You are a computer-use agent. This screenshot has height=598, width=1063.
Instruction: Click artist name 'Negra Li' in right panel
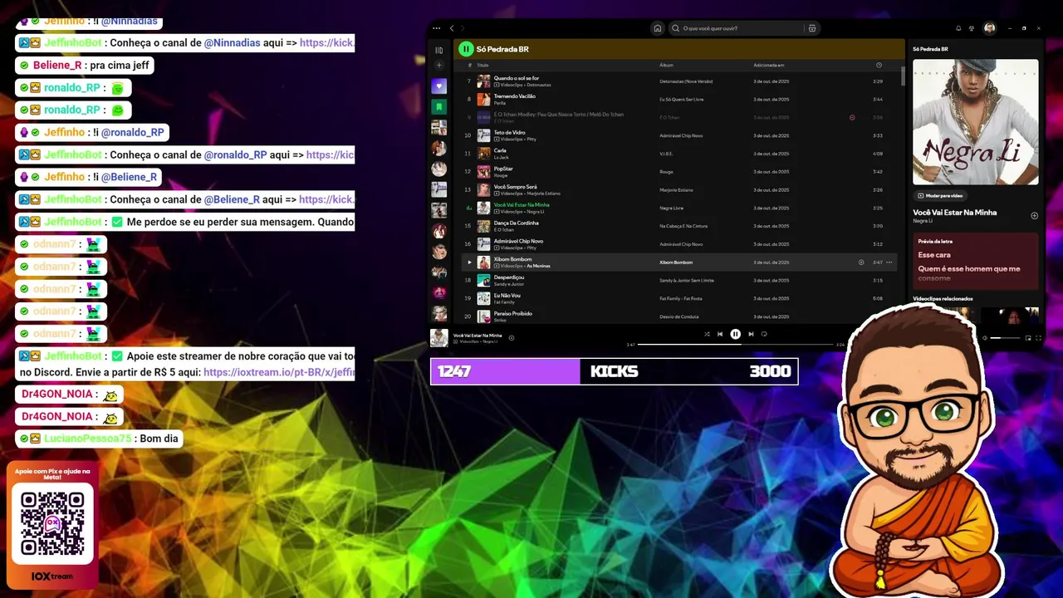[x=922, y=221]
